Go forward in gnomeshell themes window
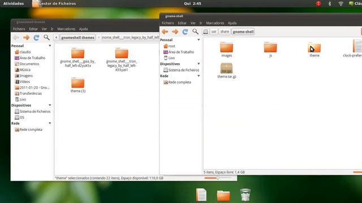This screenshot has width=362, height=203. click(x=27, y=38)
